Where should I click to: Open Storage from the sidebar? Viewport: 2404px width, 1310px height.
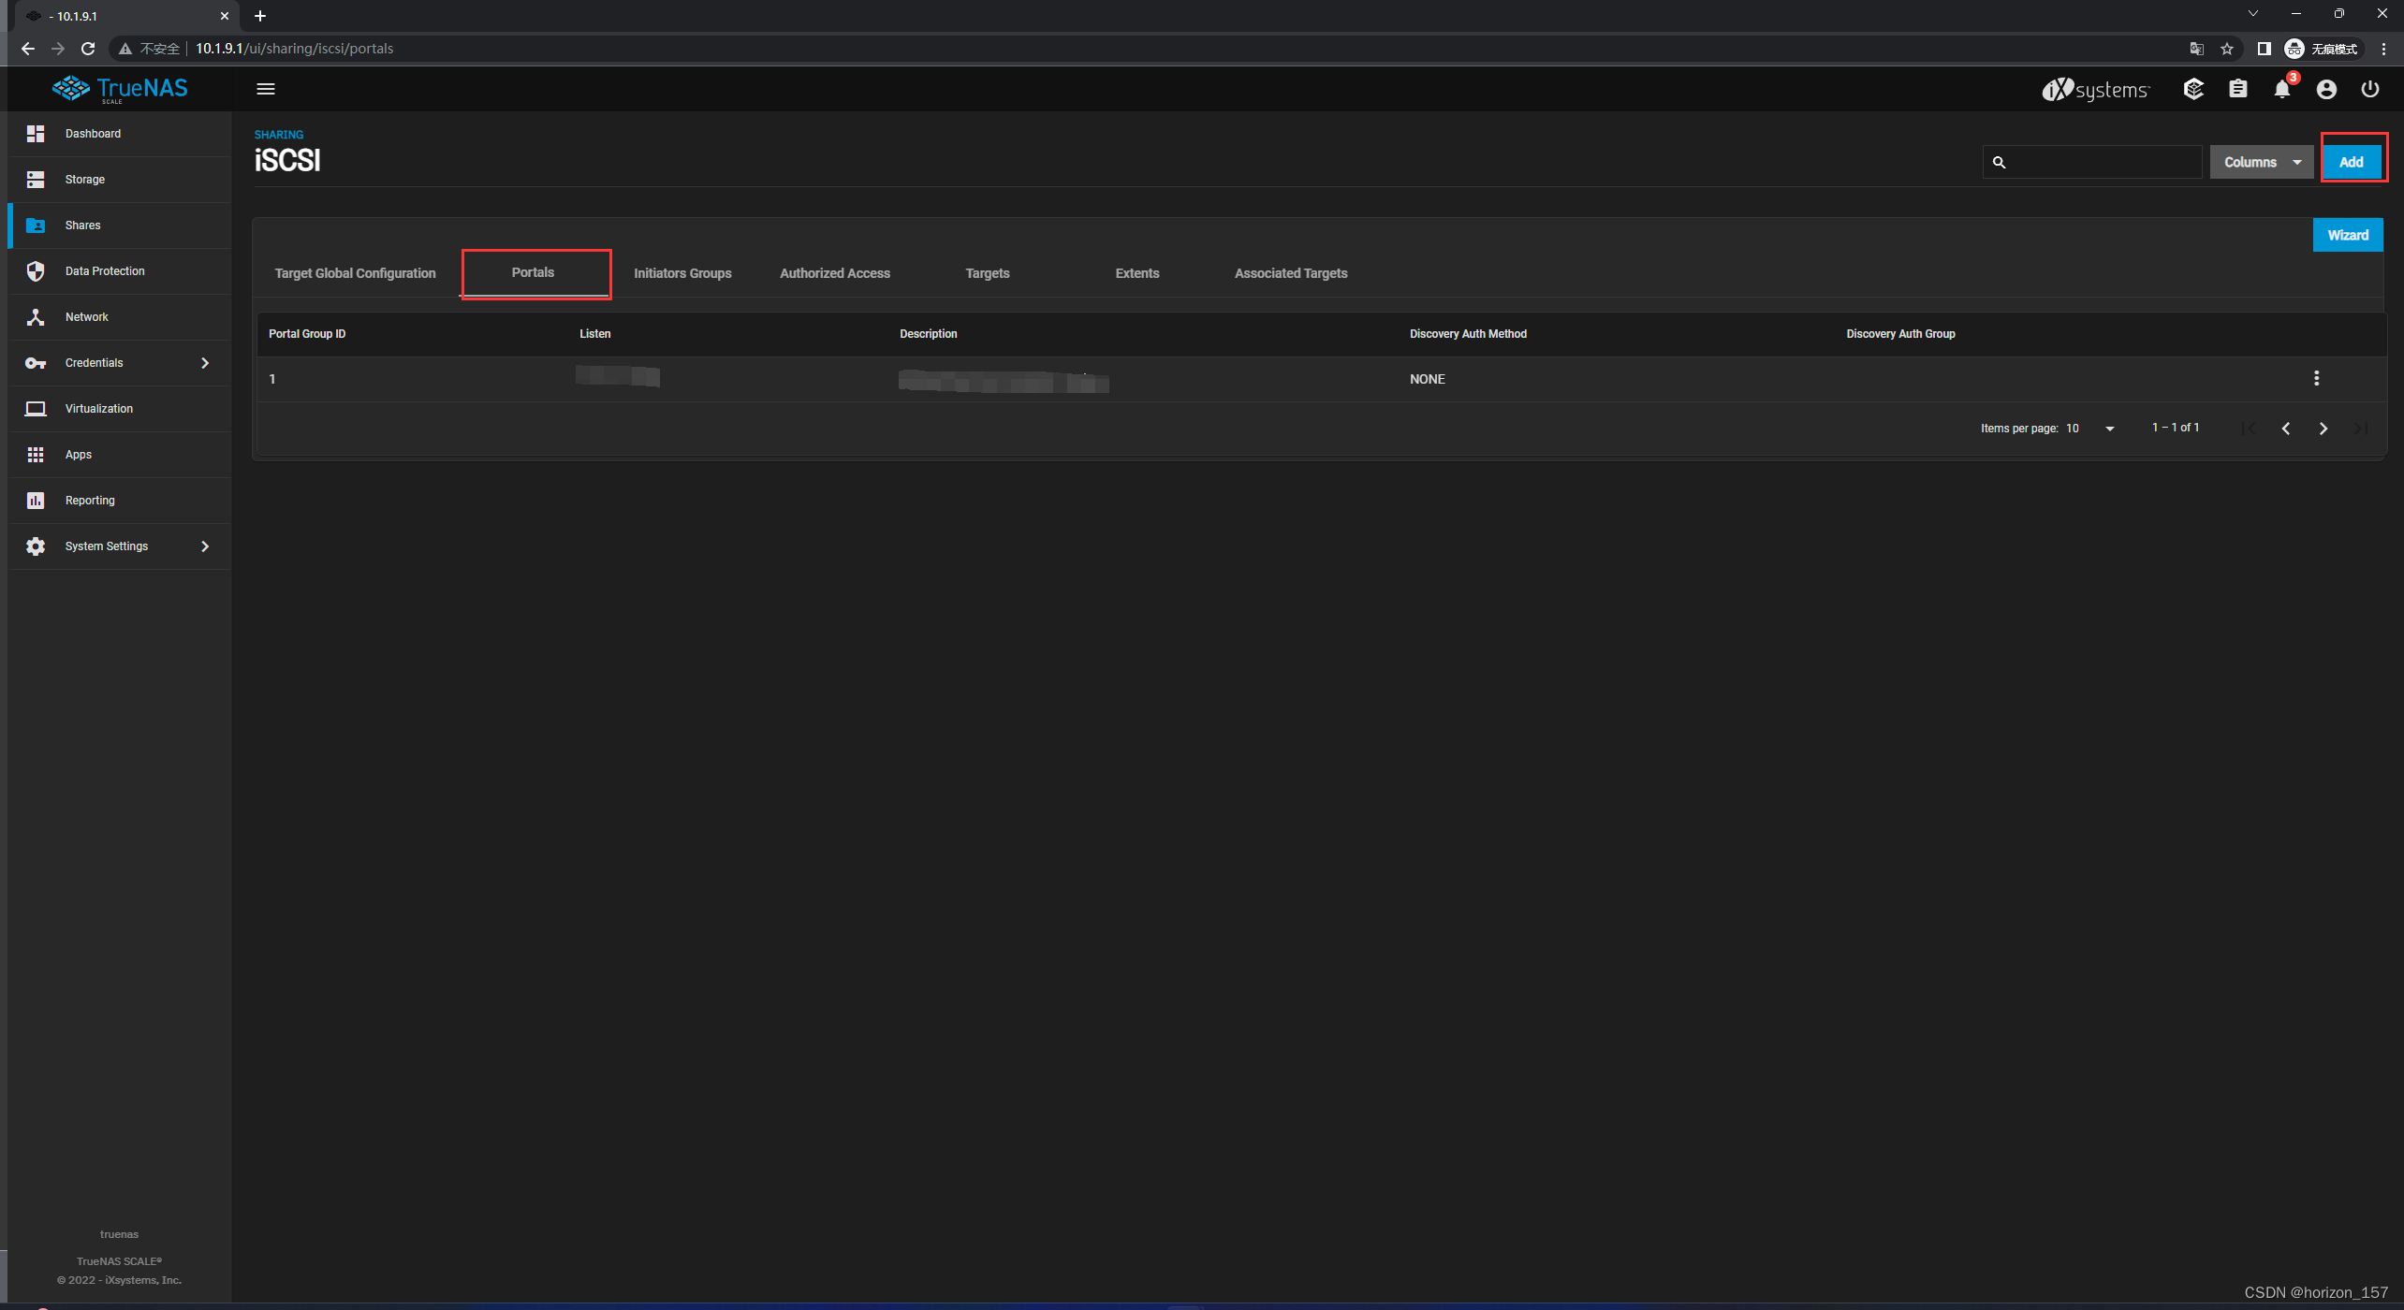(x=84, y=180)
